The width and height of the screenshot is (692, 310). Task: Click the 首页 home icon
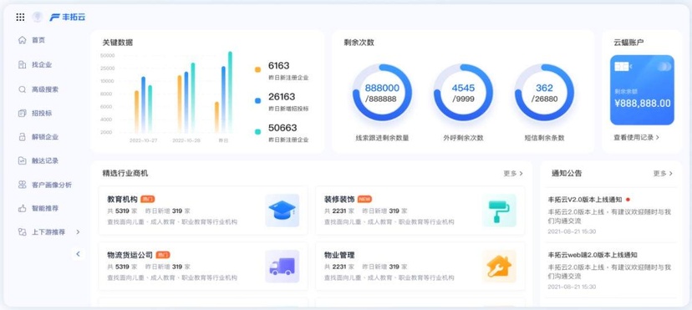[x=22, y=40]
